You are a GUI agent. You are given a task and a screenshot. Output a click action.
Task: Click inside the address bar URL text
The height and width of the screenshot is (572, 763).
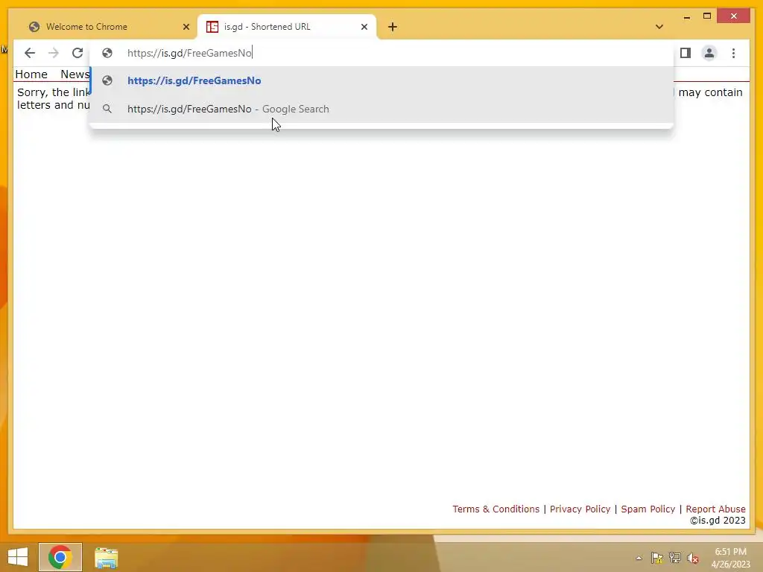(189, 53)
